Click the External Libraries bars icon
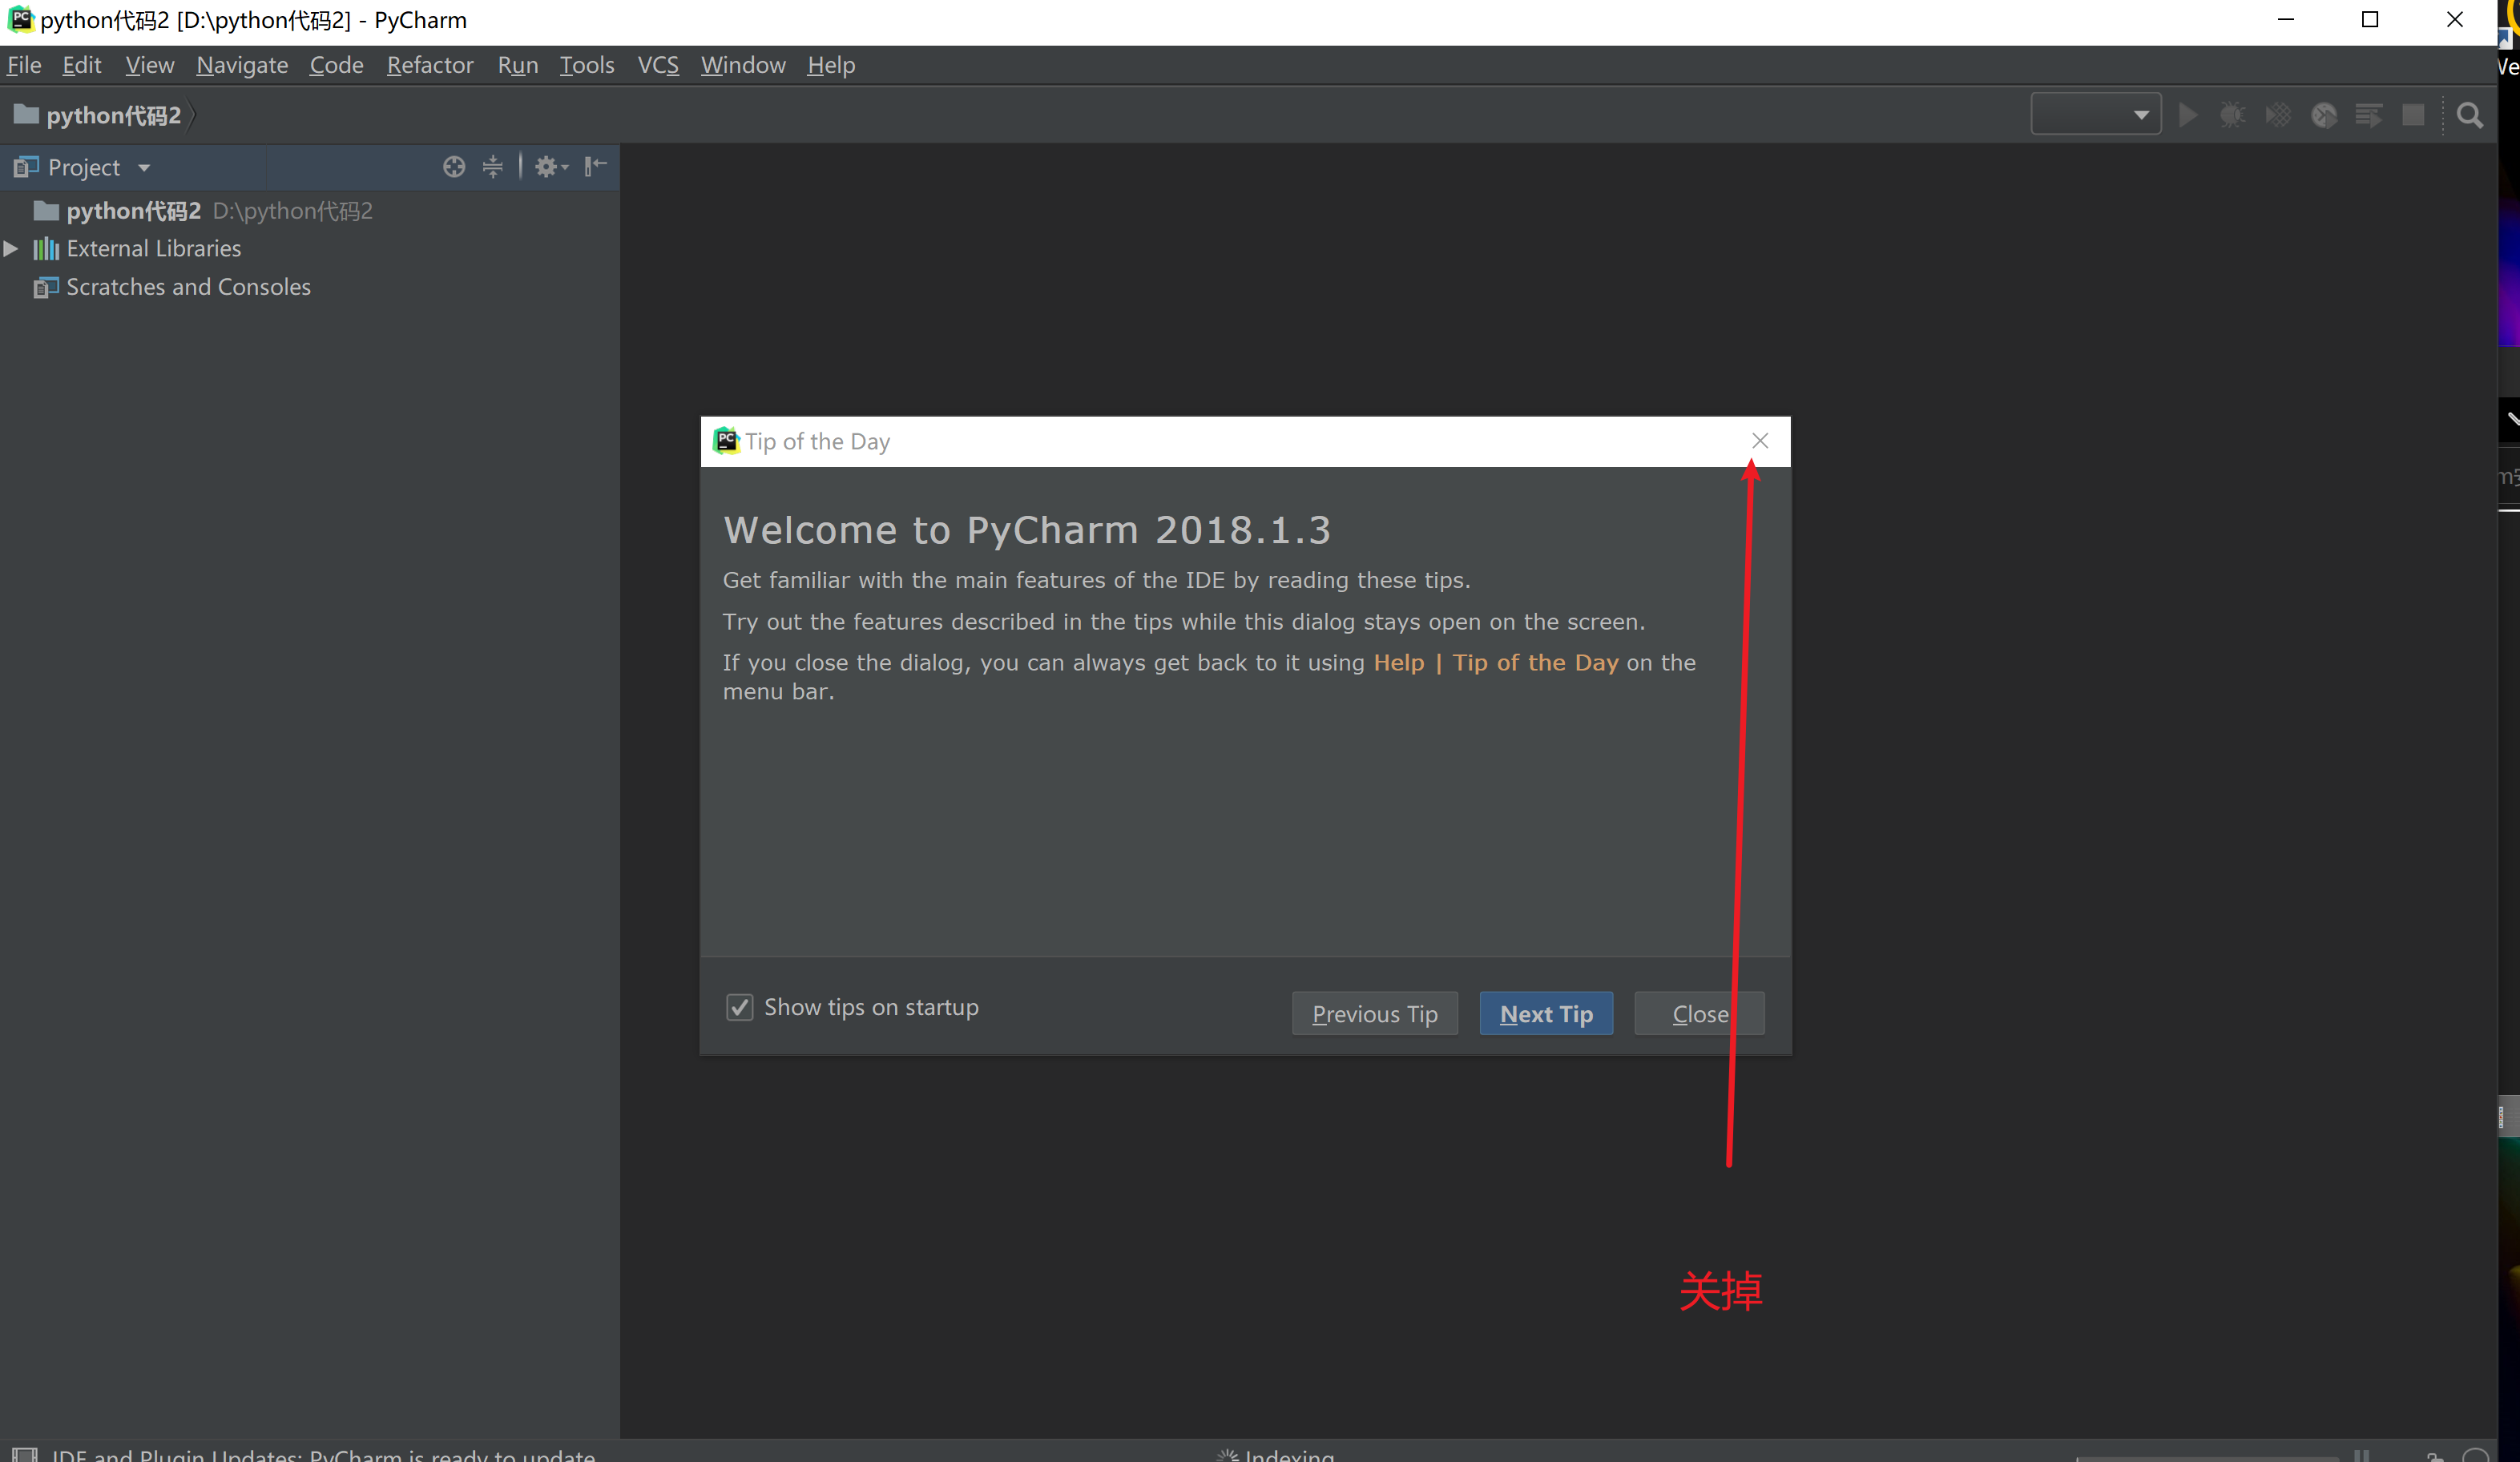Viewport: 2520px width, 1462px height. coord(46,248)
